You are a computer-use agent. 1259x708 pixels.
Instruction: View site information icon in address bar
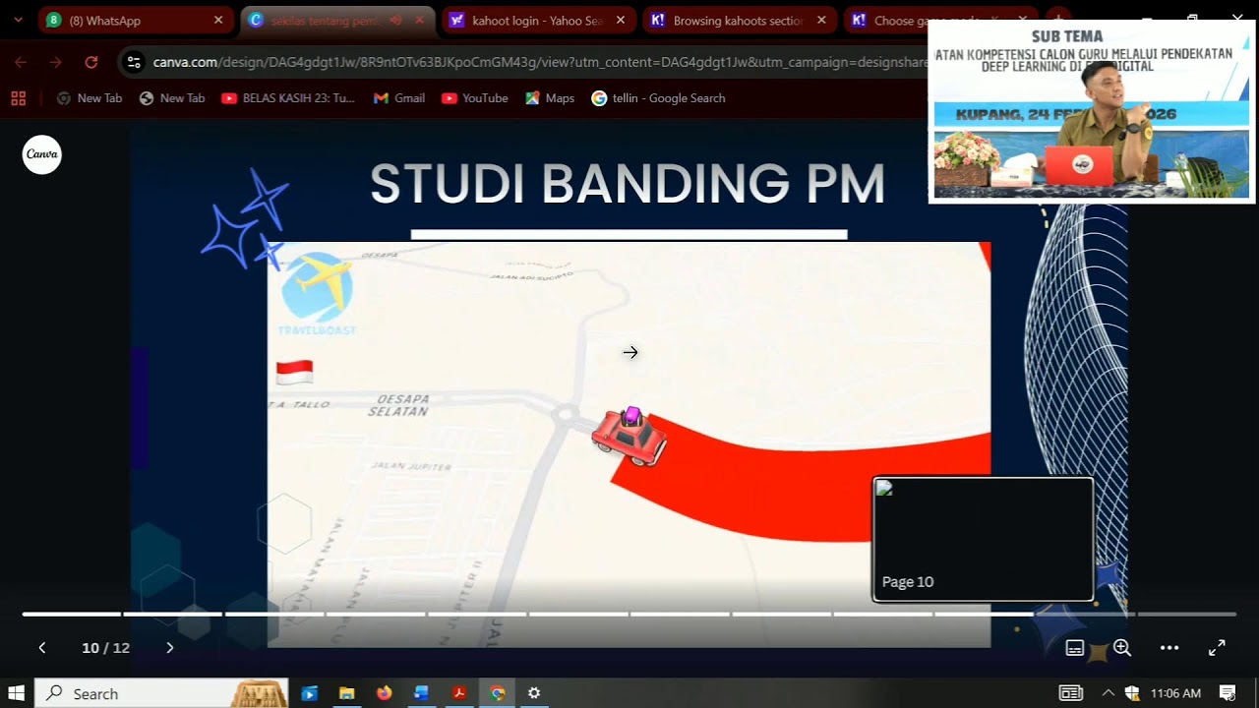point(135,62)
